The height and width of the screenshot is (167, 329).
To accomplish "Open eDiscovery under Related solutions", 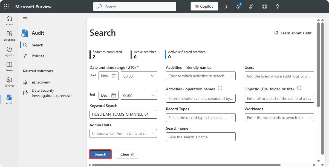I will (41, 82).
